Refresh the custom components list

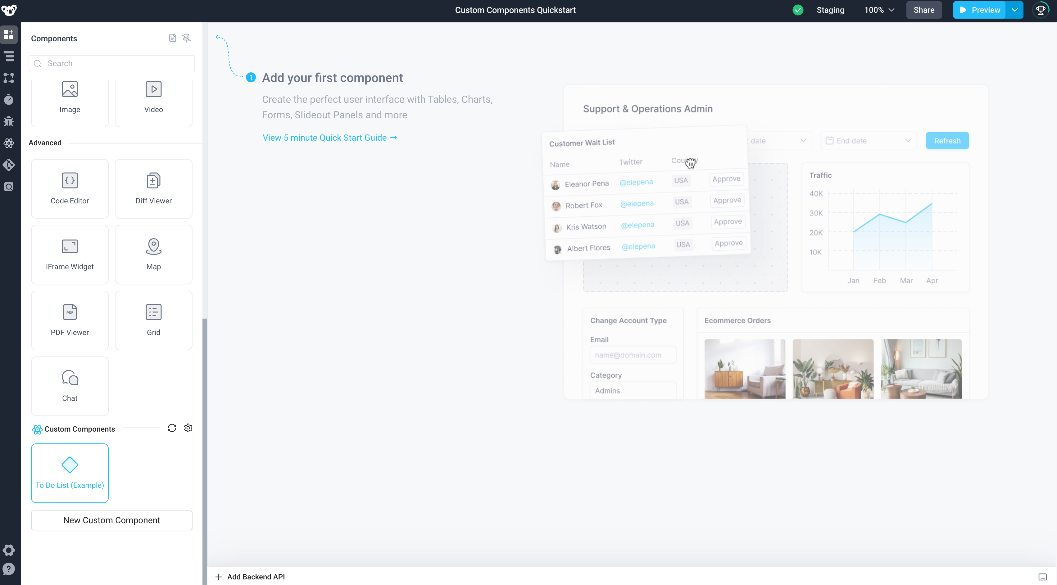[172, 428]
